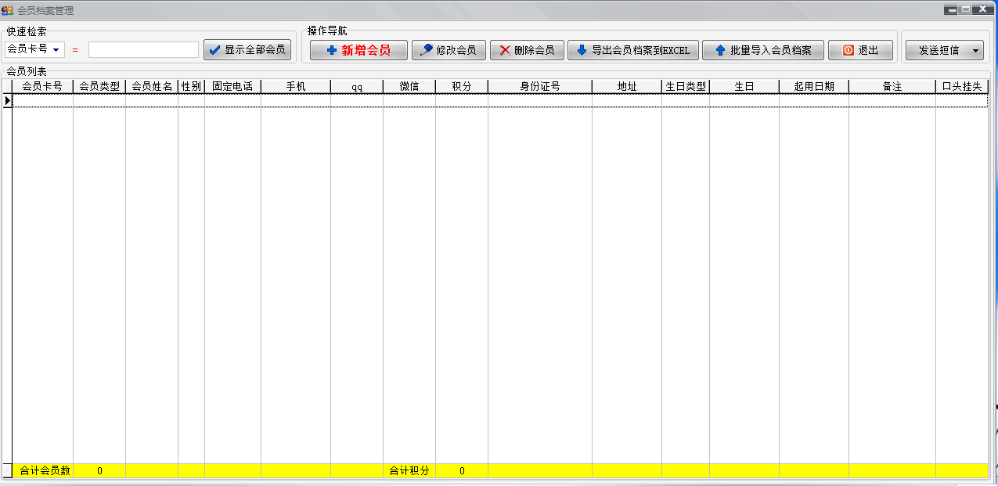Image resolution: width=998 pixels, height=486 pixels.
Task: Click the 会员姓名 column header
Action: tap(152, 86)
